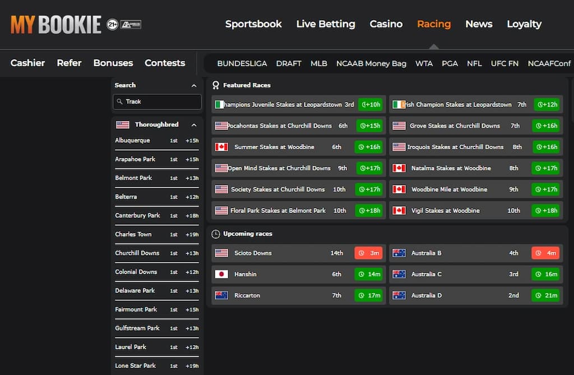Click the Ireland flag beside Irish Champion Stakes
The height and width of the screenshot is (375, 574).
coord(399,105)
